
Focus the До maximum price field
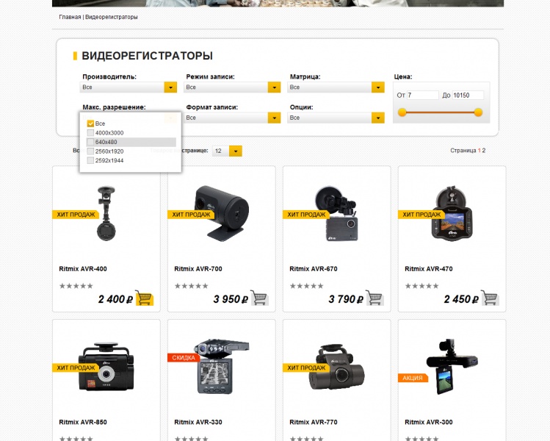468,95
